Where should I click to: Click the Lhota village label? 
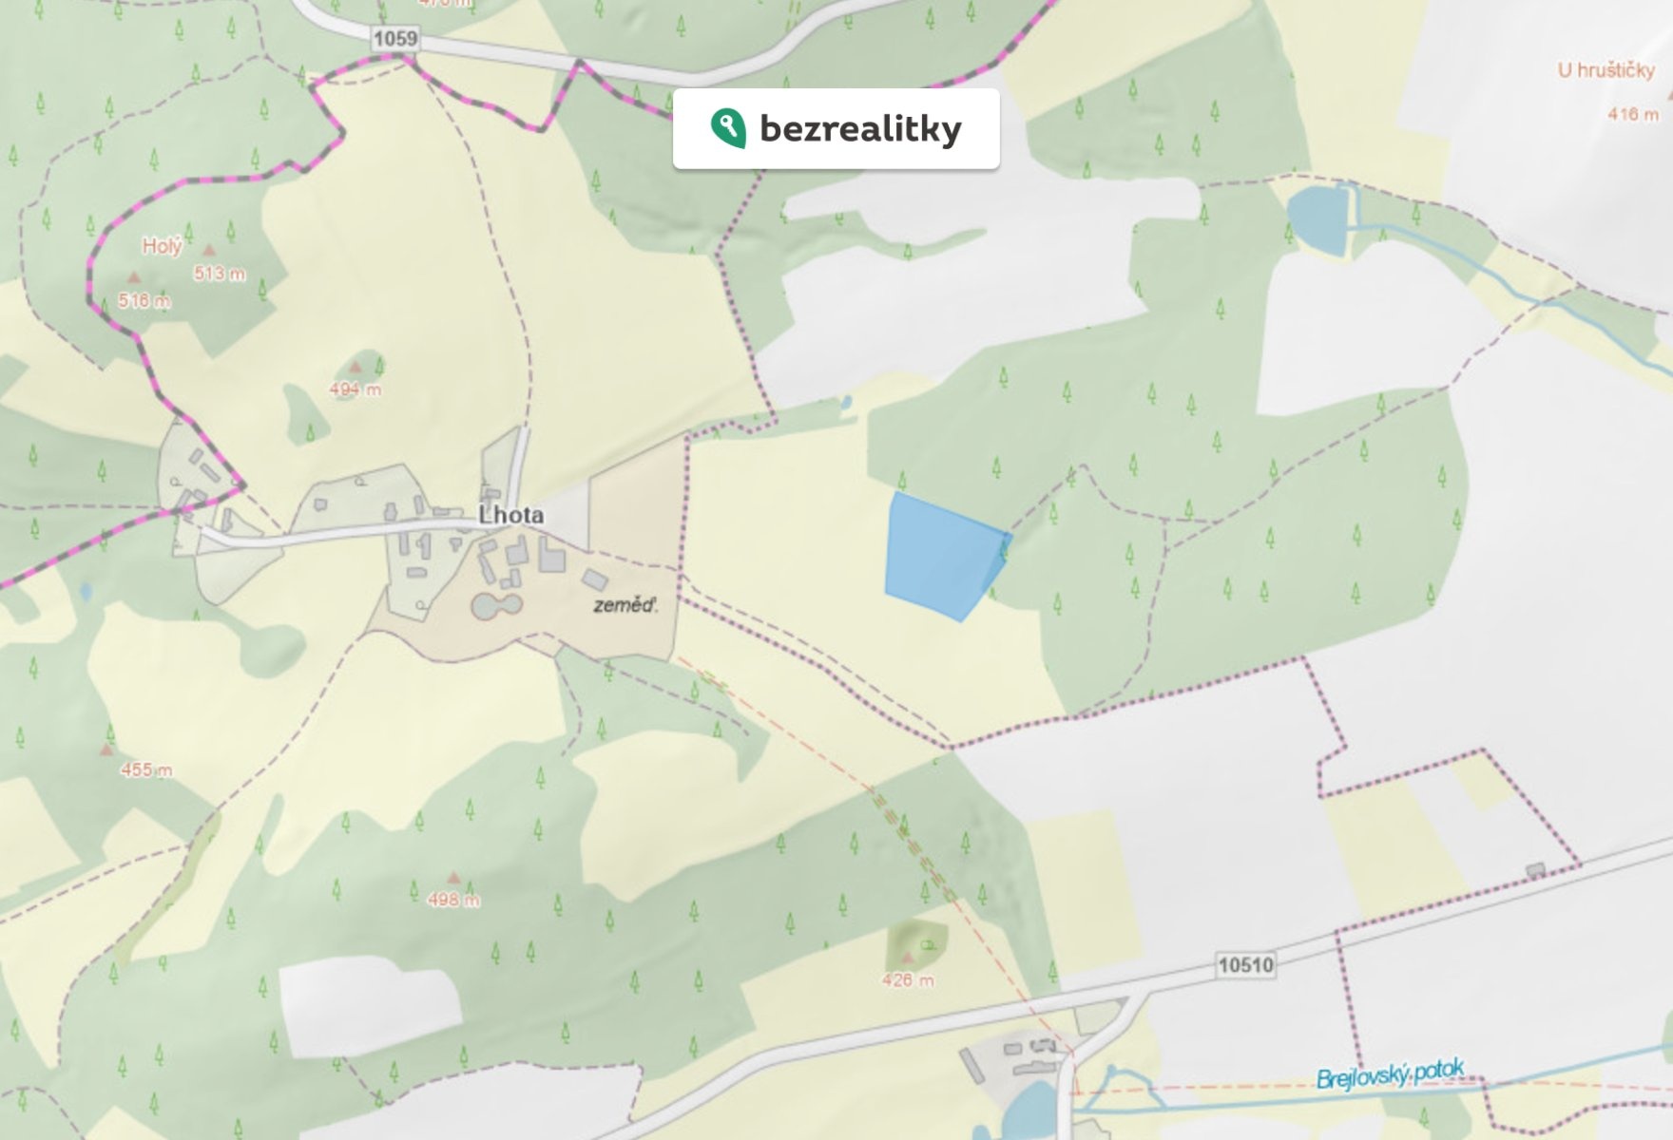tap(511, 515)
